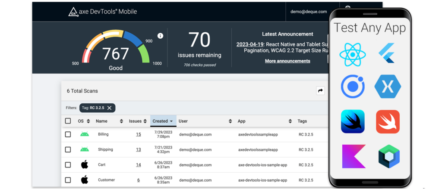
Task: Click the Ionic icon on phone
Action: (353, 87)
